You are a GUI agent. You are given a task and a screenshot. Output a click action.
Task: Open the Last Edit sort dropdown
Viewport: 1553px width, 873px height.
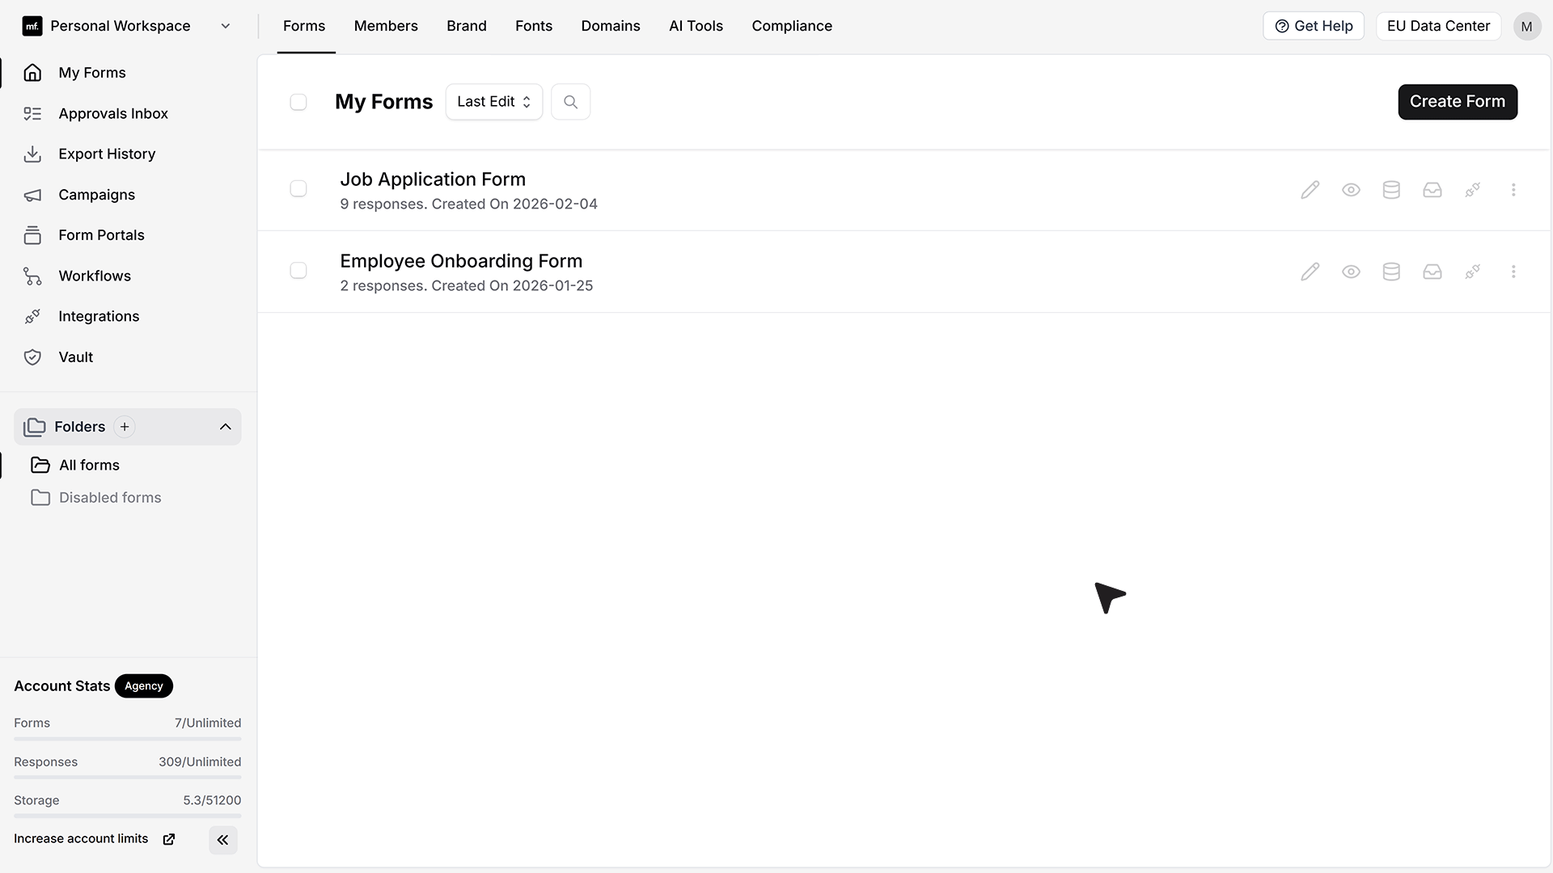coord(493,102)
